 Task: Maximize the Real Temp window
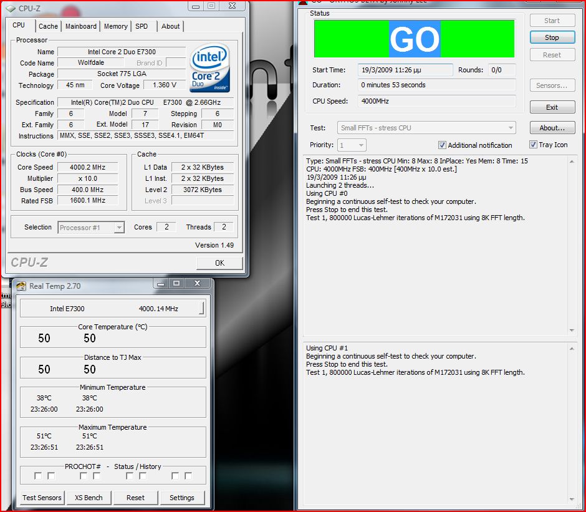tap(176, 284)
